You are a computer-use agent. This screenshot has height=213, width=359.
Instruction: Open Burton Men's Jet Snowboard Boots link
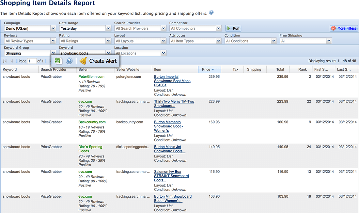170,149
